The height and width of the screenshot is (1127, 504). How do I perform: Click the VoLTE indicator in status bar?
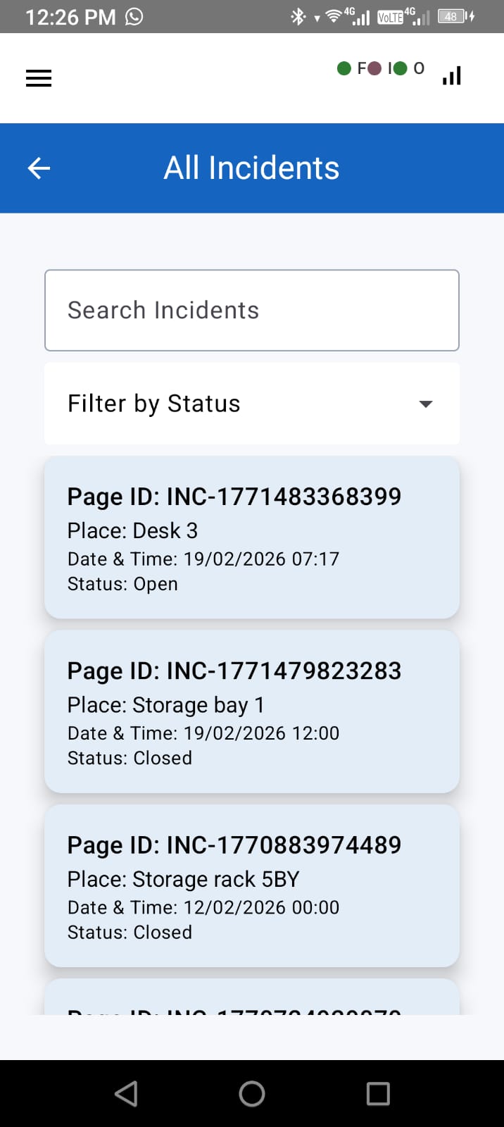pyautogui.click(x=390, y=16)
